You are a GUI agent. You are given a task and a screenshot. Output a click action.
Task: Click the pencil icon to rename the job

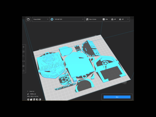click(x=28, y=94)
